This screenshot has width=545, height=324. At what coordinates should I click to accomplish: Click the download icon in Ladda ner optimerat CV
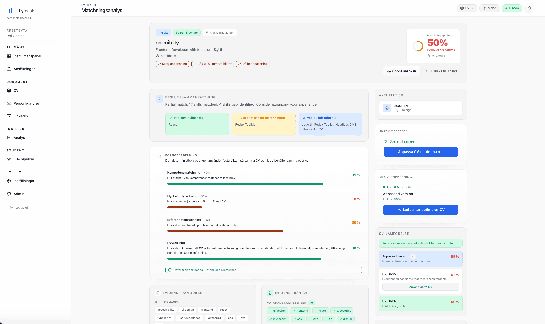pyautogui.click(x=399, y=210)
